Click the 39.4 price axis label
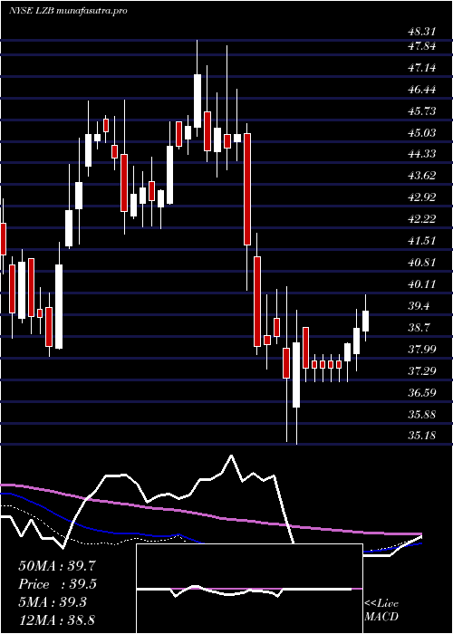453x634 pixels. tap(419, 306)
